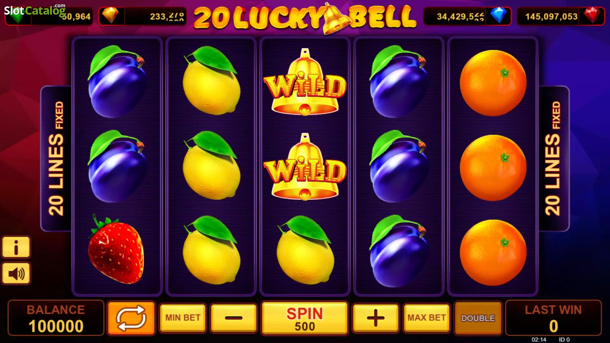
Task: Decrease the bet with minus button
Action: (234, 318)
